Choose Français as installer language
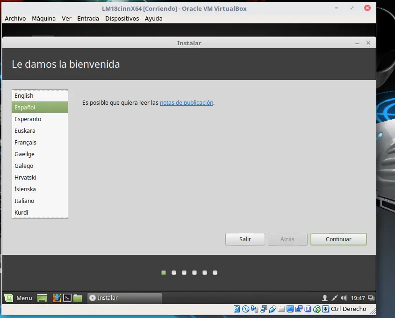This screenshot has height=318, width=395. (40, 142)
